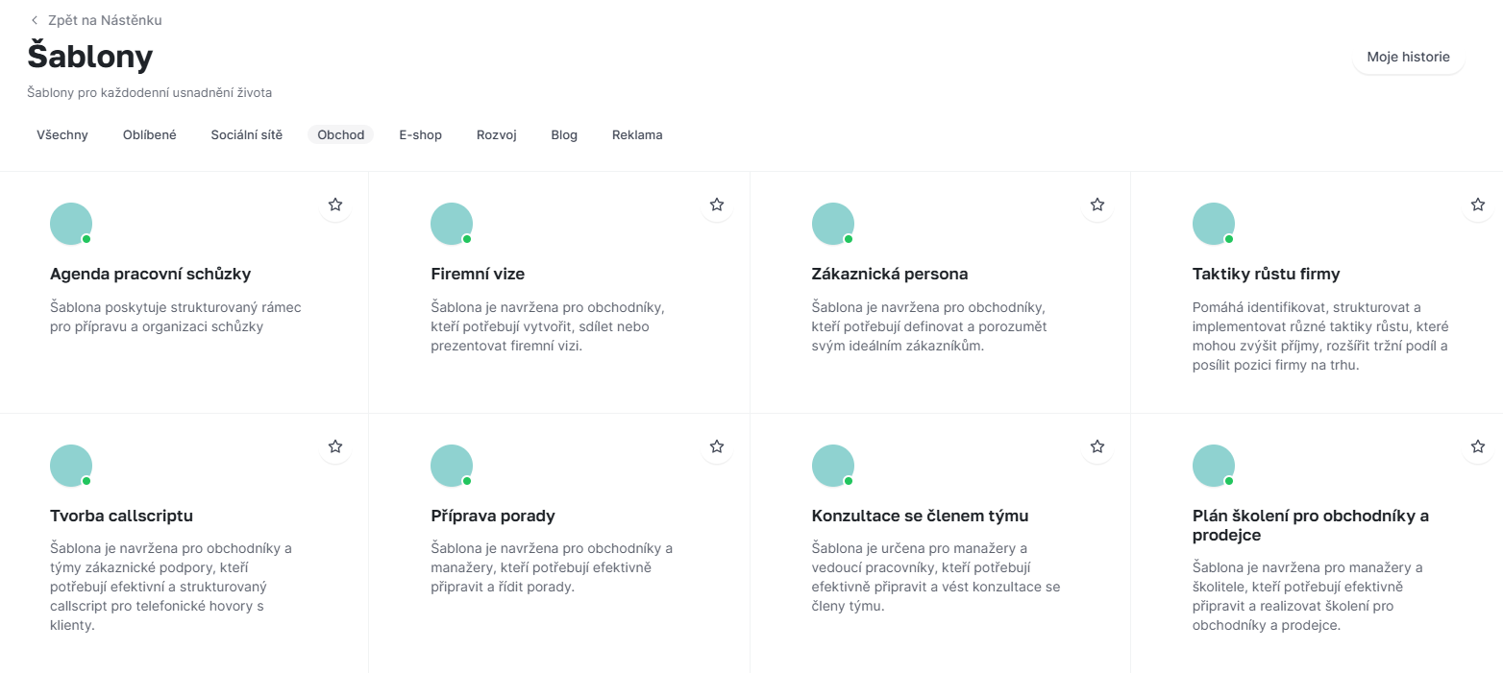Viewport: 1503px width, 673px height.
Task: Add Příprava porady to favorites via star
Action: click(717, 446)
